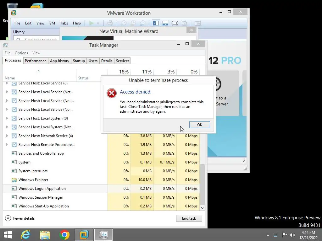322x241 pixels.
Task: Expand Service Host: Local System (Net...
Action: (x=7, y=127)
